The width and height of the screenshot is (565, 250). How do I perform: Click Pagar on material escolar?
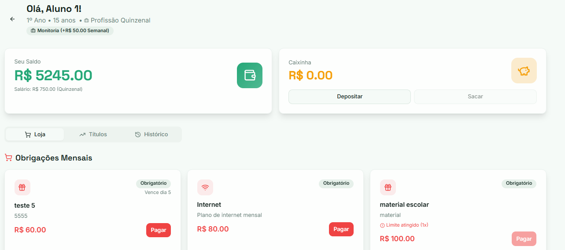(x=524, y=239)
